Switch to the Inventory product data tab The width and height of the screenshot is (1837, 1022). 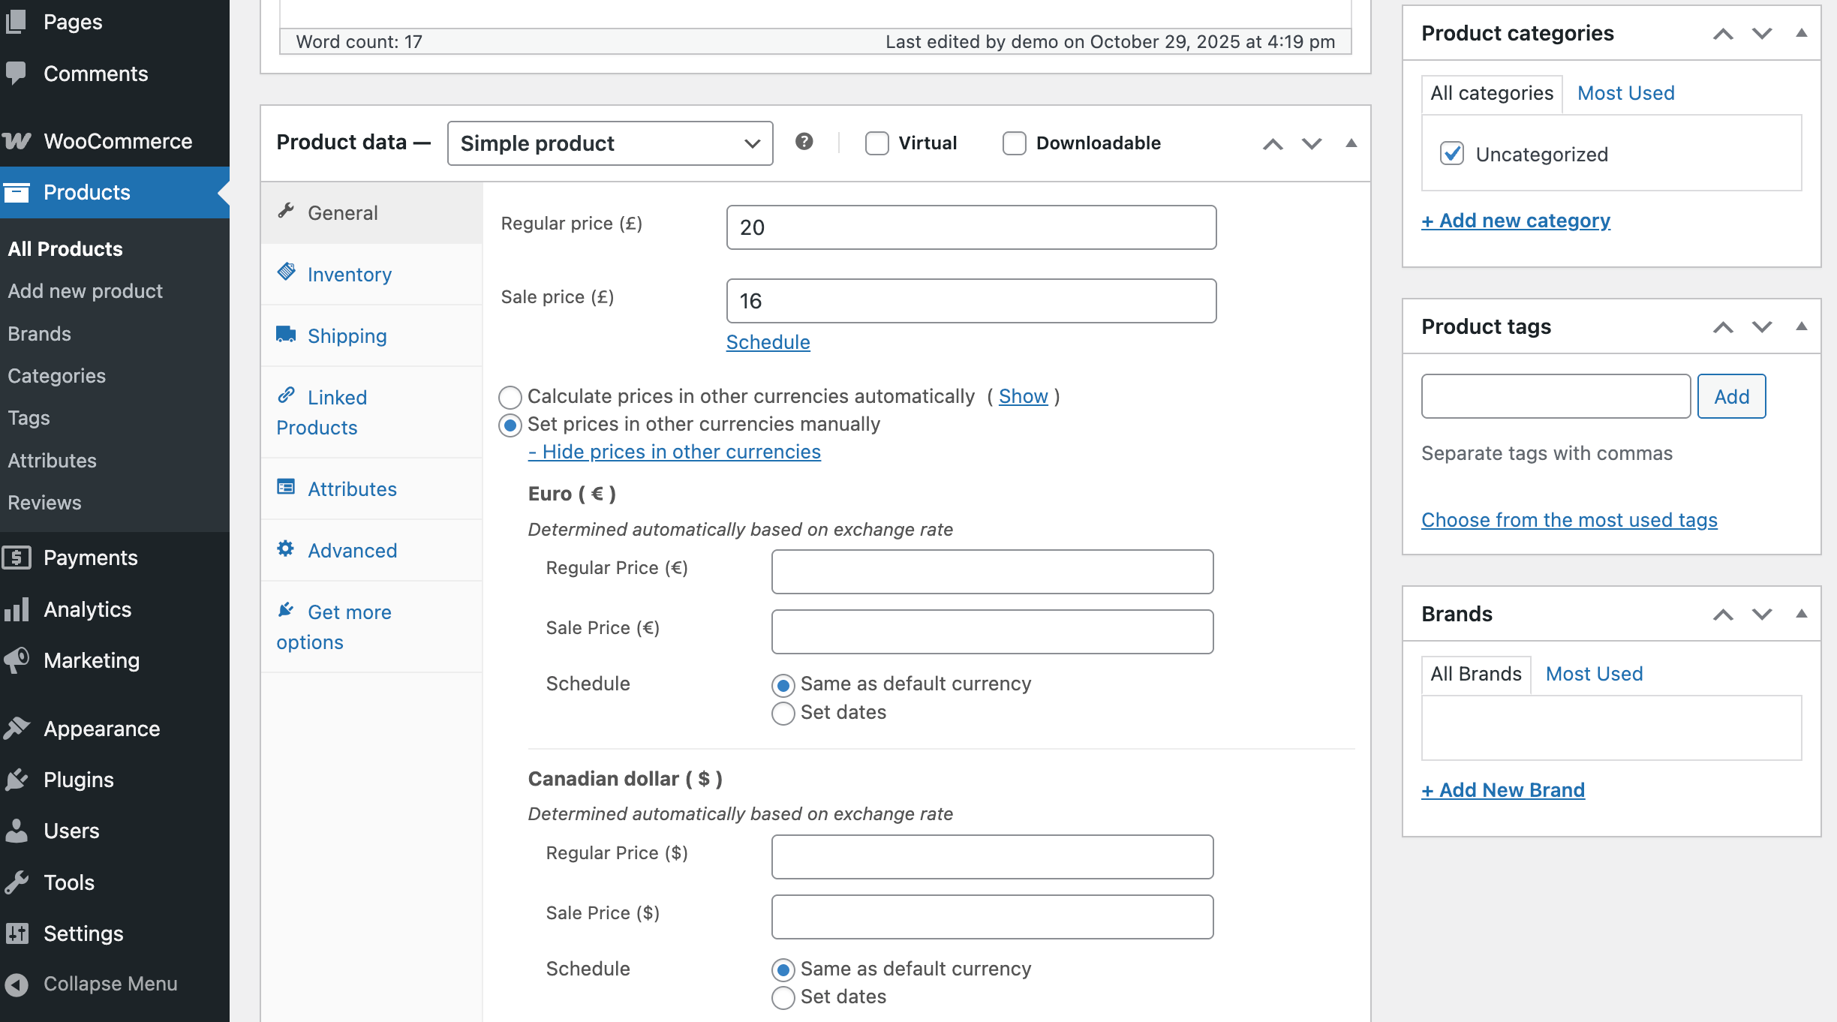coord(349,275)
